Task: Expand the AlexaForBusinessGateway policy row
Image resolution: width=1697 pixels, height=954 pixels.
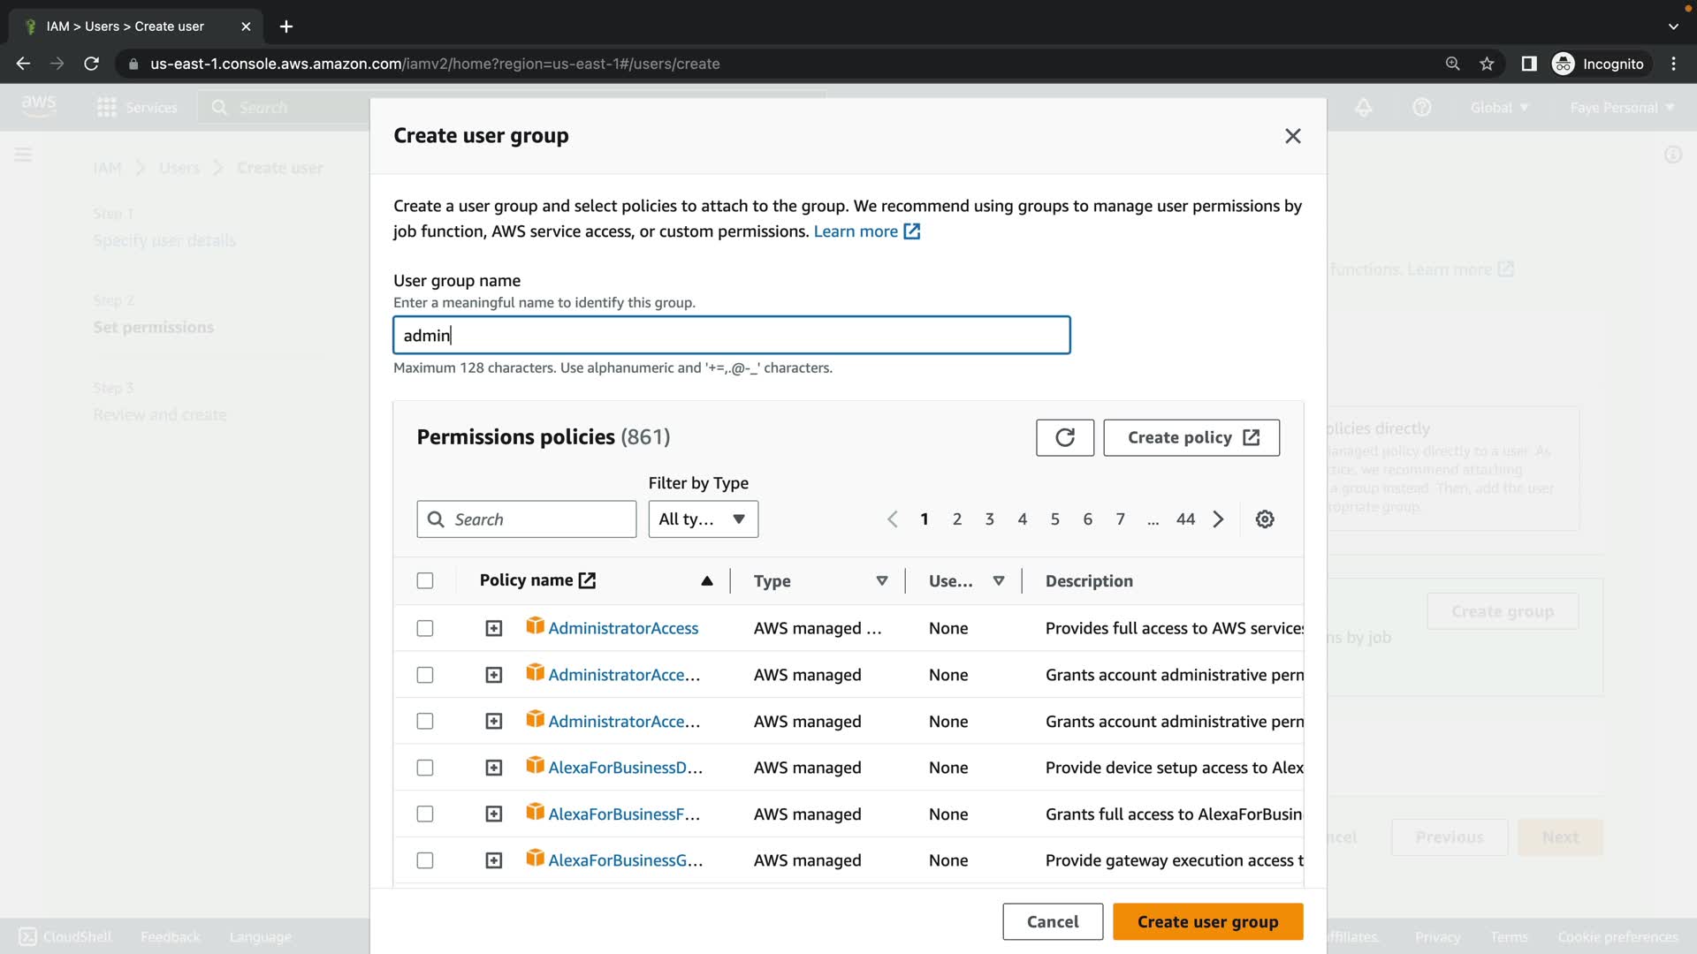Action: tap(493, 860)
